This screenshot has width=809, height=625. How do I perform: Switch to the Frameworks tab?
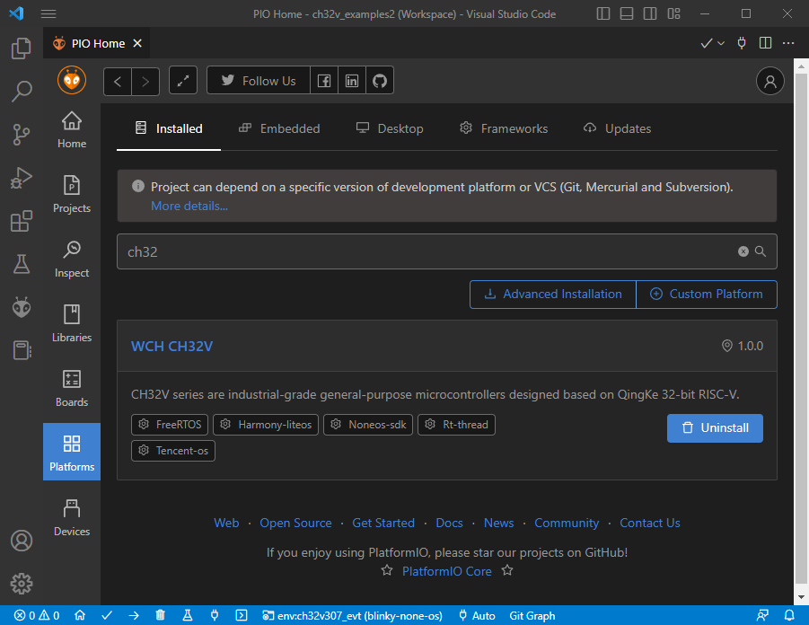click(x=504, y=128)
